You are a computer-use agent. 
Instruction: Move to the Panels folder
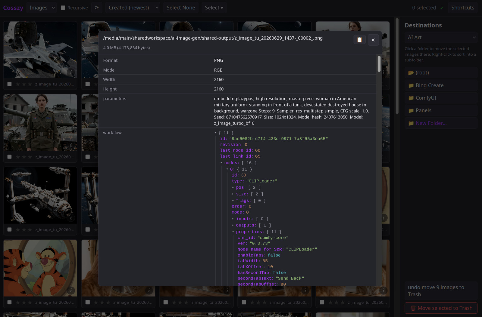tap(441, 111)
